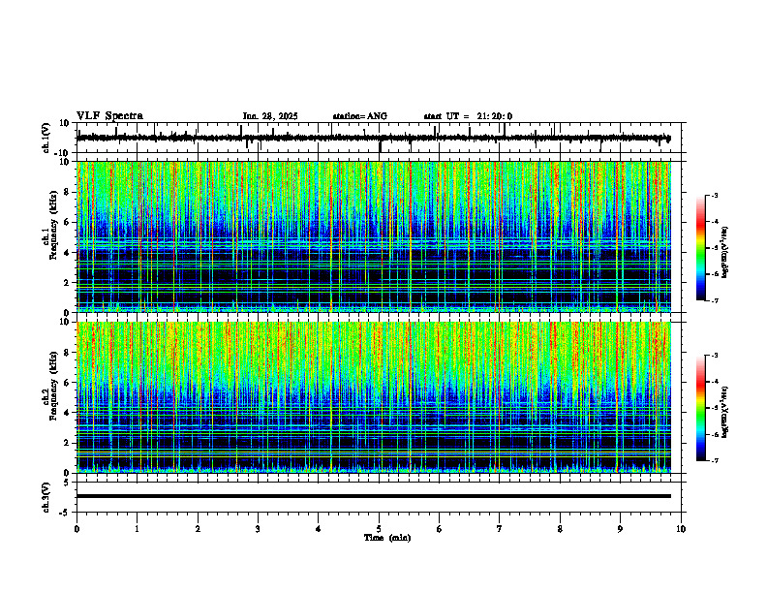This screenshot has height=593, width=767.
Task: Click the "-3" label on ch.1 color bar
Action: click(x=715, y=195)
